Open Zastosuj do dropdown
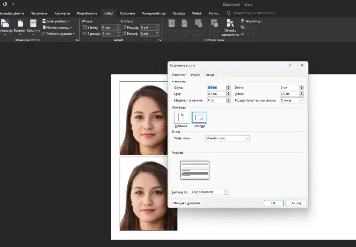This screenshot has height=247, width=356. 210,192
